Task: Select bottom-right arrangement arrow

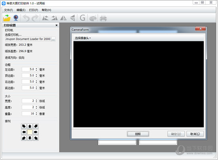Action: [x=36, y=138]
